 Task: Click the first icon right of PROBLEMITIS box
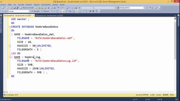pyautogui.click(x=147, y=8)
